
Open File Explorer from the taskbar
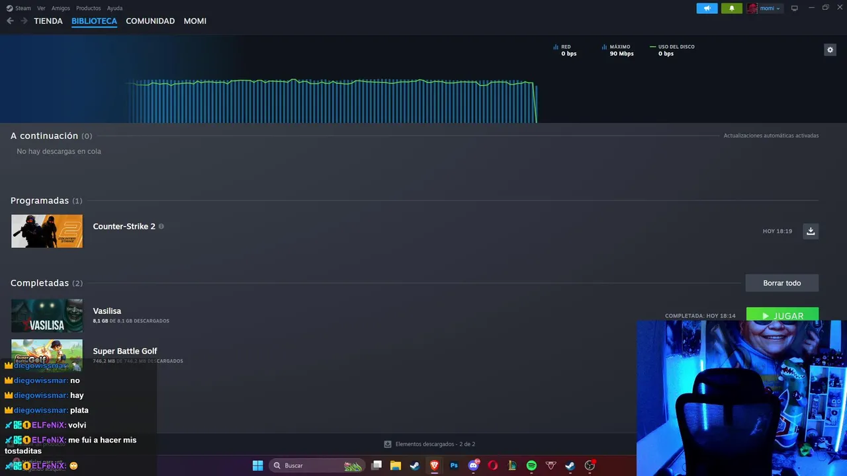click(396, 465)
